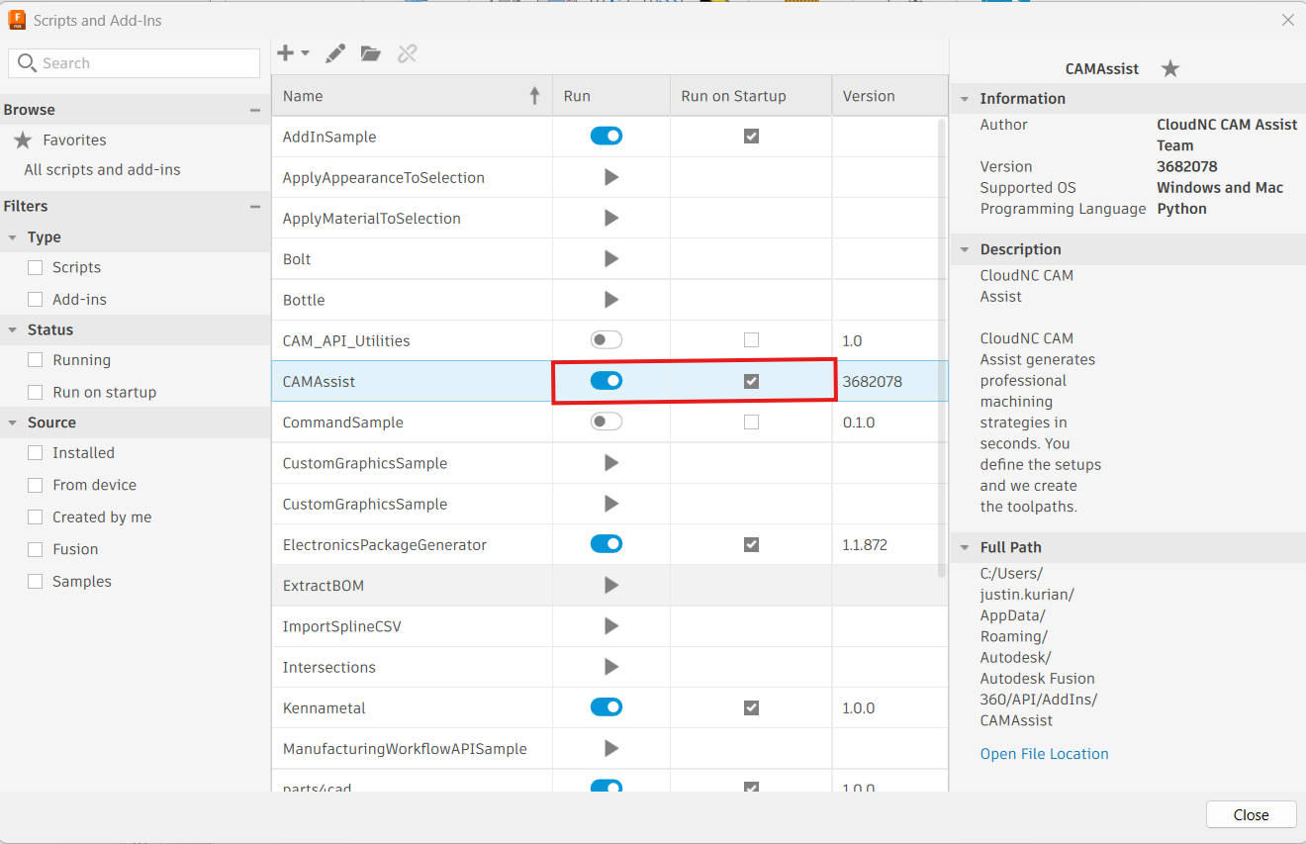Collapse the Source filter group
The image size is (1306, 844).
13,422
